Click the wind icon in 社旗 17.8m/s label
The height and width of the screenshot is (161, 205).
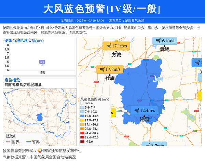(102, 69)
